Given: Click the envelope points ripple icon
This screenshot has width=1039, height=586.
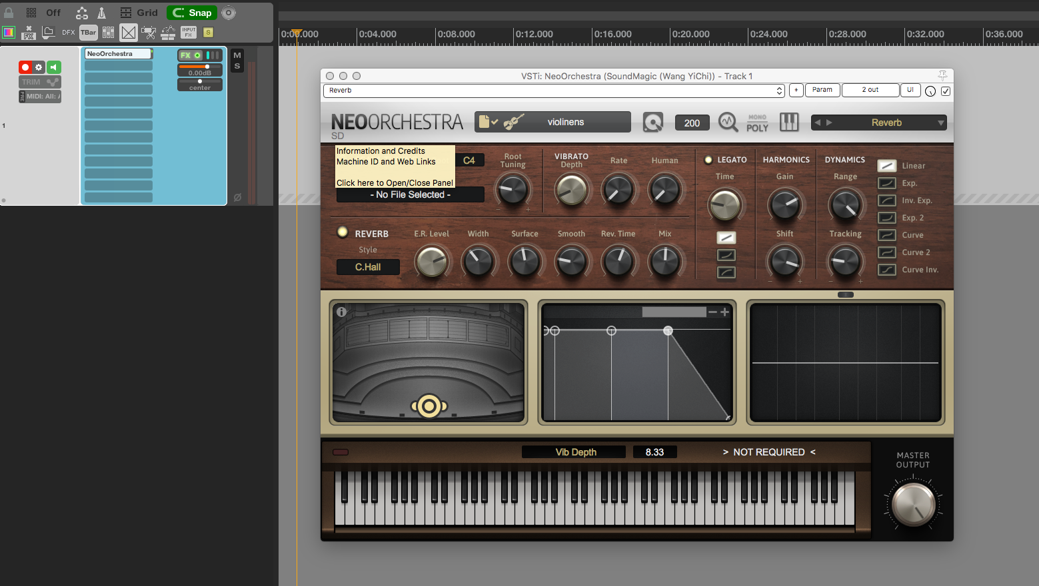Looking at the screenshot, I should (169, 32).
